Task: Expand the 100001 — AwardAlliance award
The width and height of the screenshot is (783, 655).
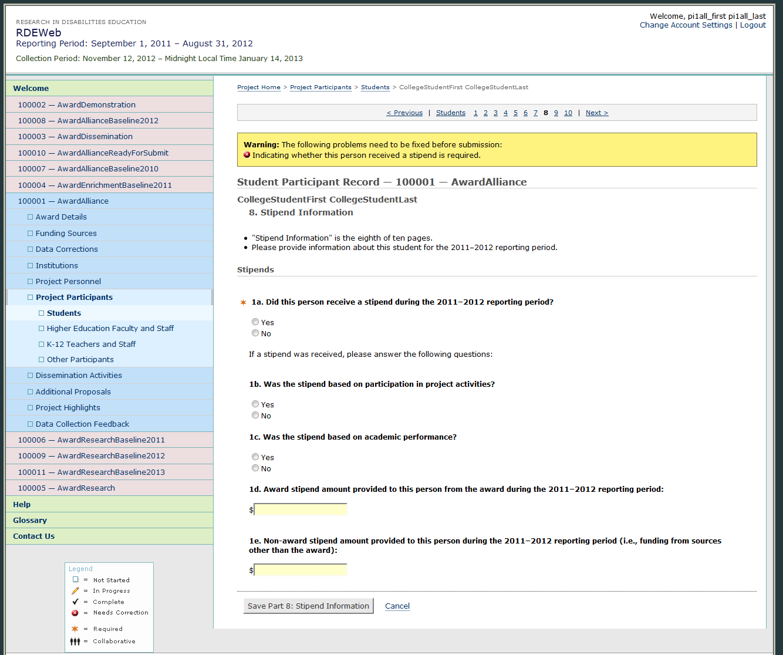Action: [x=63, y=201]
